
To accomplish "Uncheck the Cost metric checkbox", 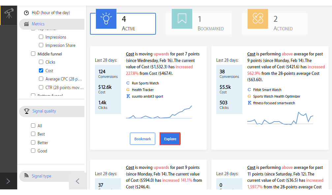I will [41, 70].
